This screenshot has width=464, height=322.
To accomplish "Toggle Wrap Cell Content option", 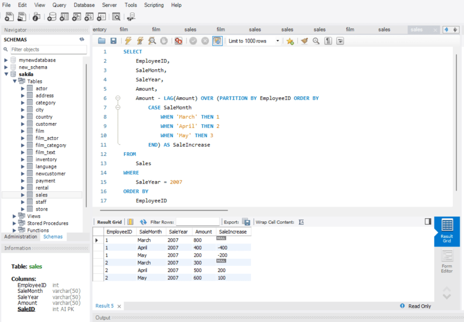I will pos(301,222).
